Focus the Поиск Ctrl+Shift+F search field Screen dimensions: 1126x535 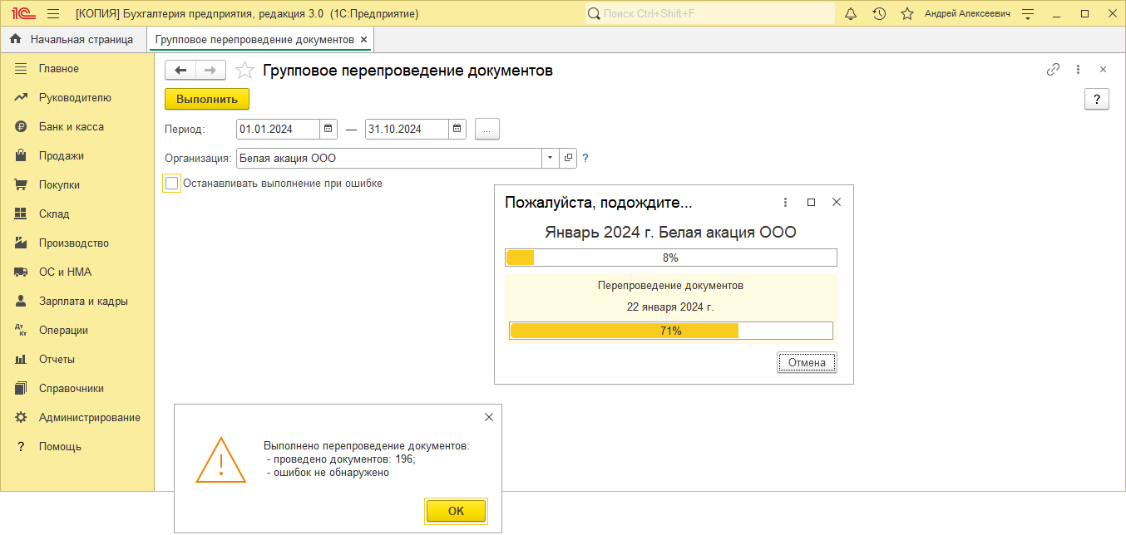pyautogui.click(x=710, y=14)
